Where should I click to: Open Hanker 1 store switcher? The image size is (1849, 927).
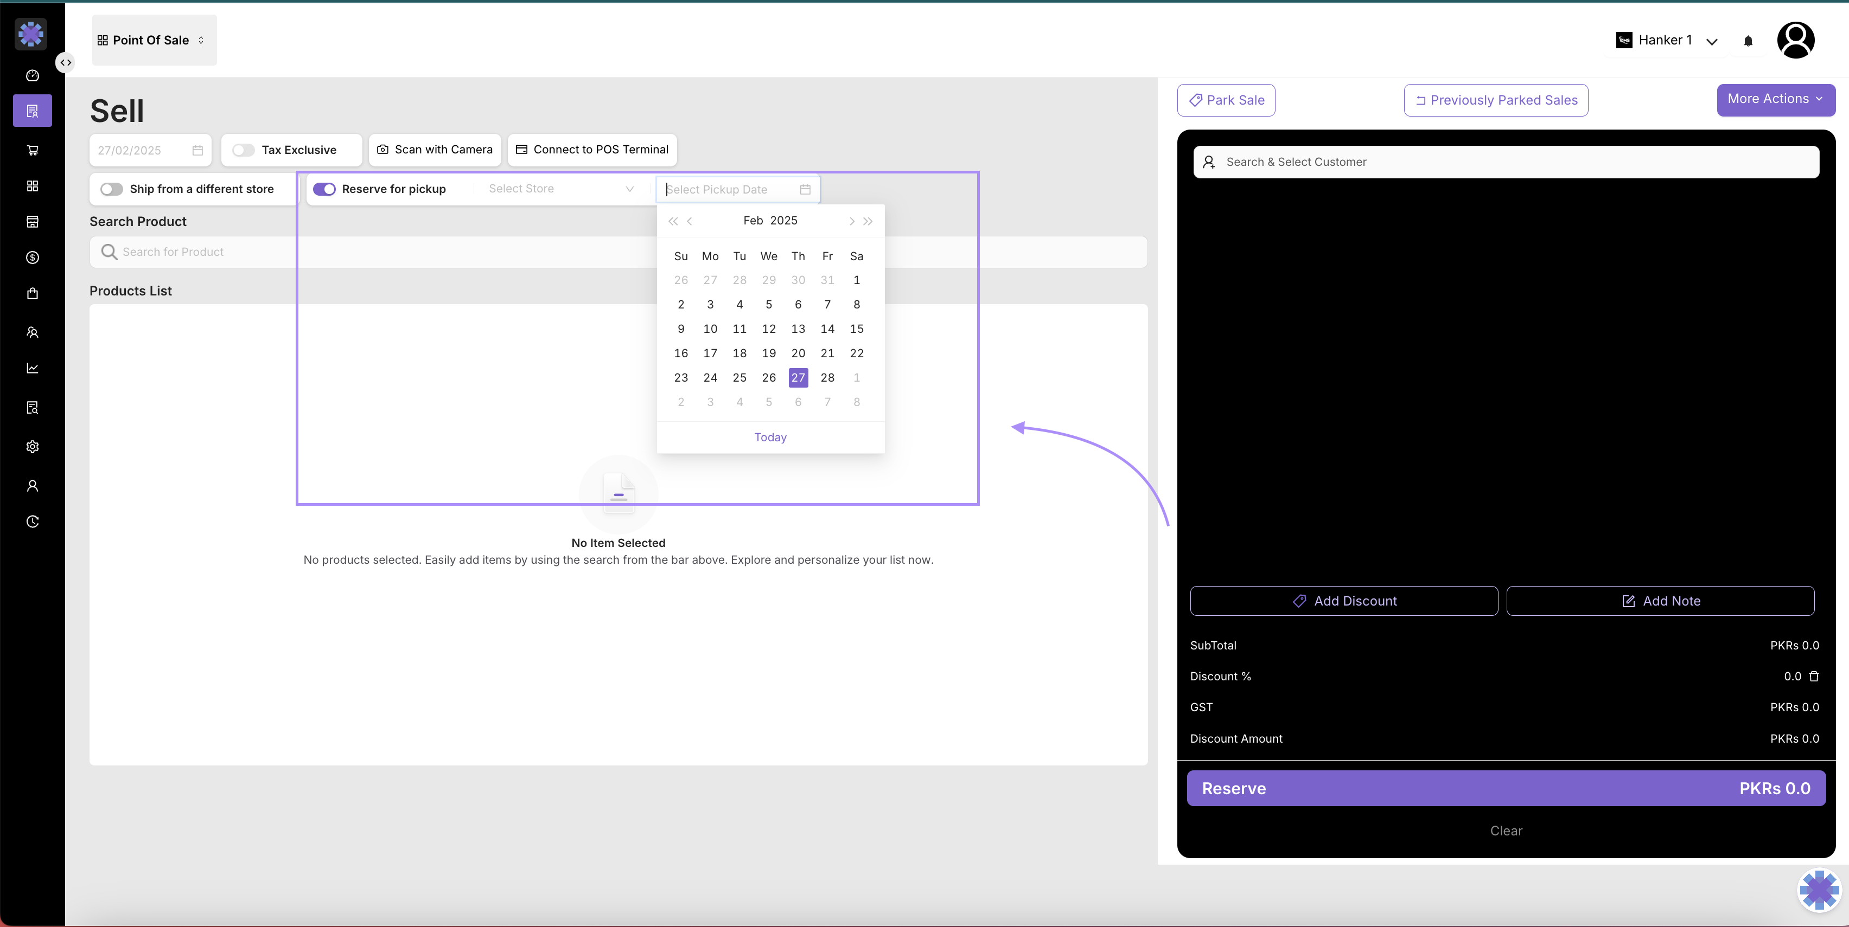tap(1666, 40)
